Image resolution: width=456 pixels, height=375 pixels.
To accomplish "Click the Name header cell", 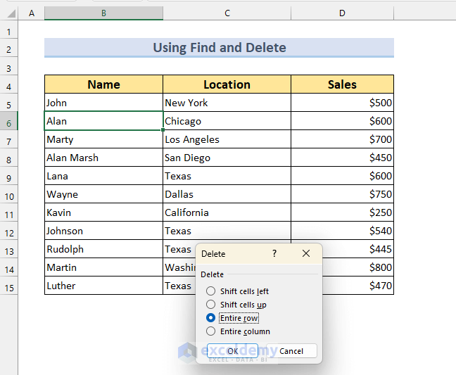I will tap(103, 84).
